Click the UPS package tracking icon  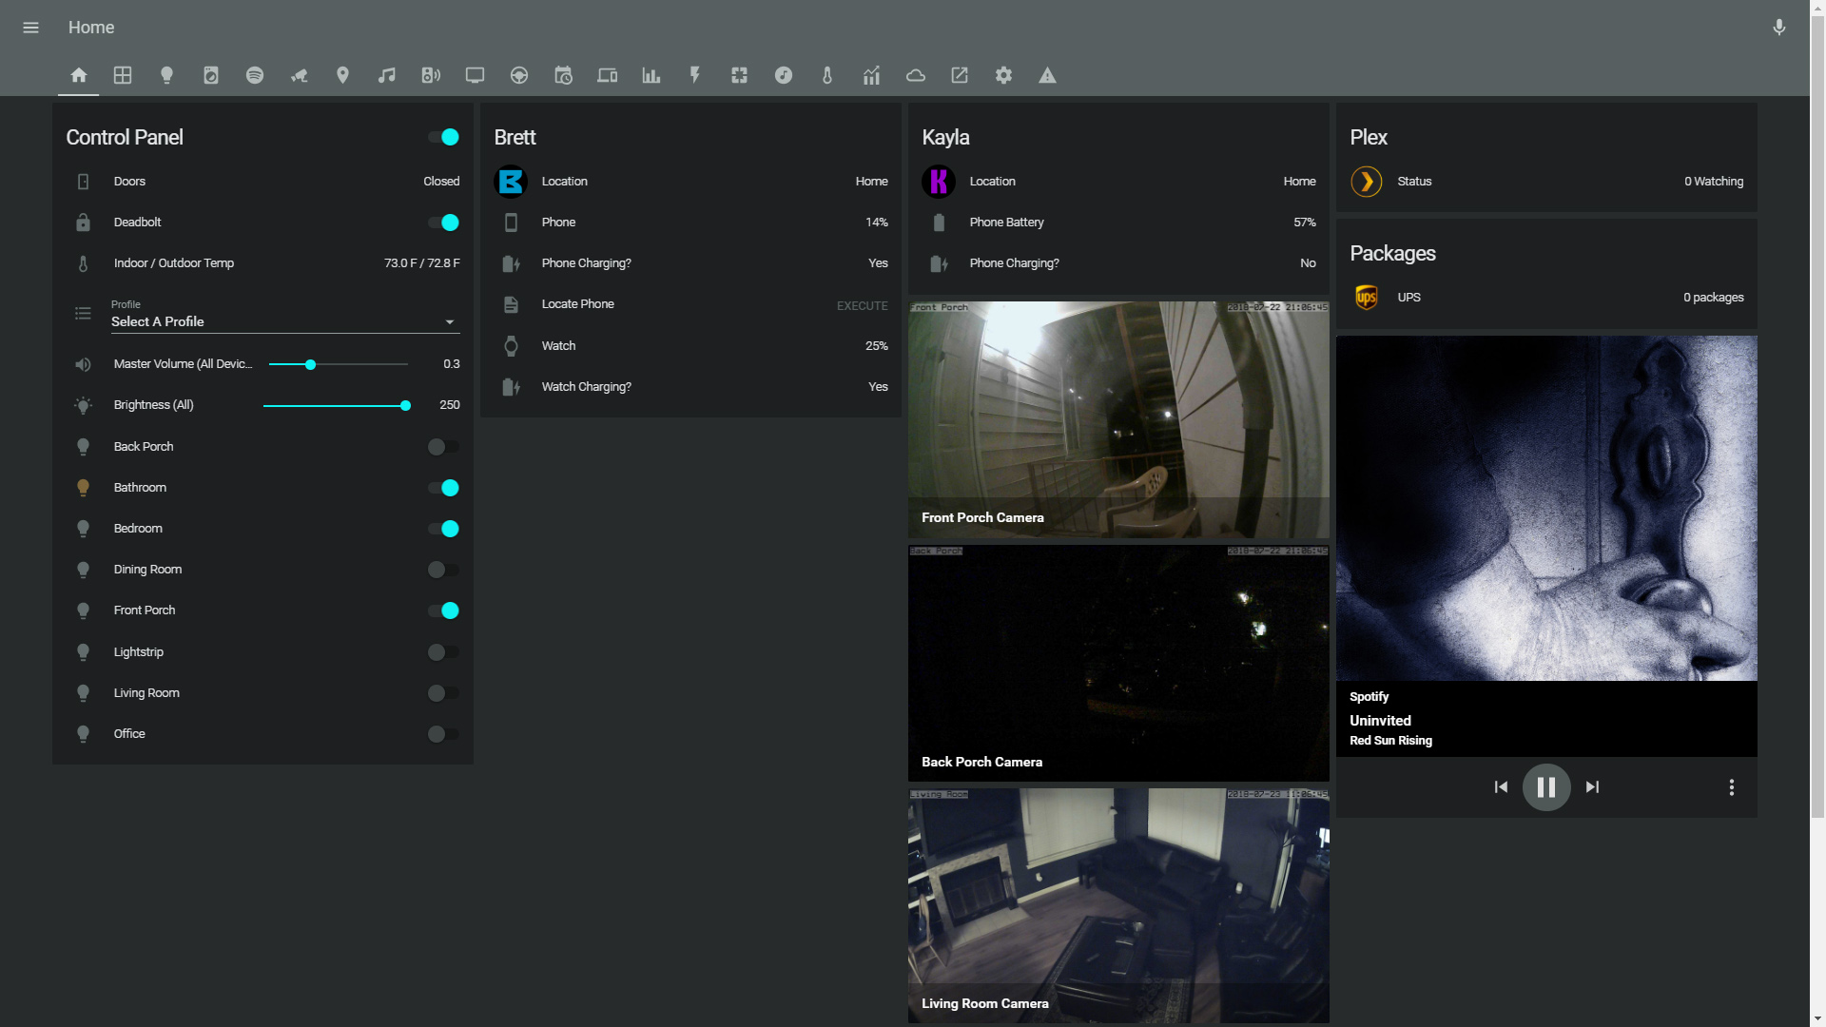tap(1369, 296)
